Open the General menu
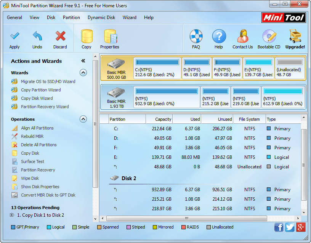Screen dimensions: 311x243 [14, 18]
